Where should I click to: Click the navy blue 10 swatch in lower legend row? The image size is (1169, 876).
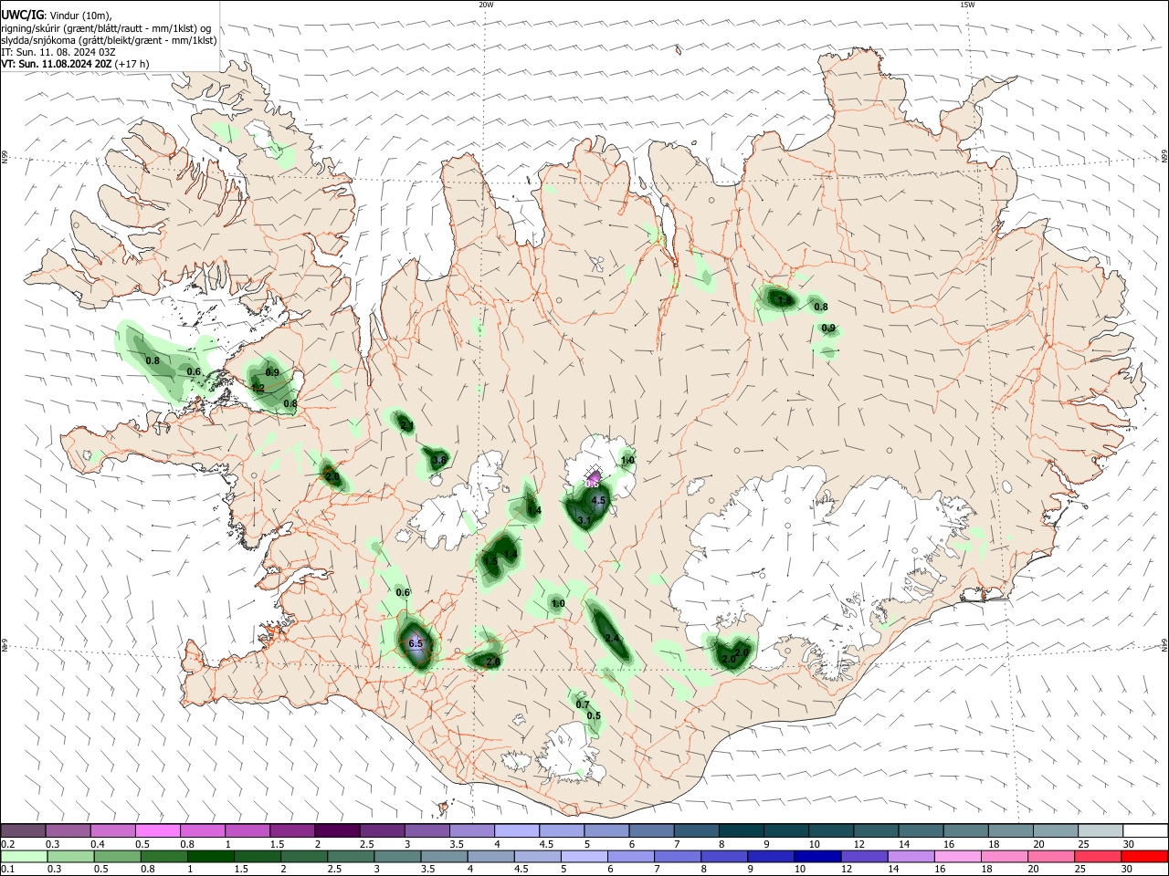(816, 856)
